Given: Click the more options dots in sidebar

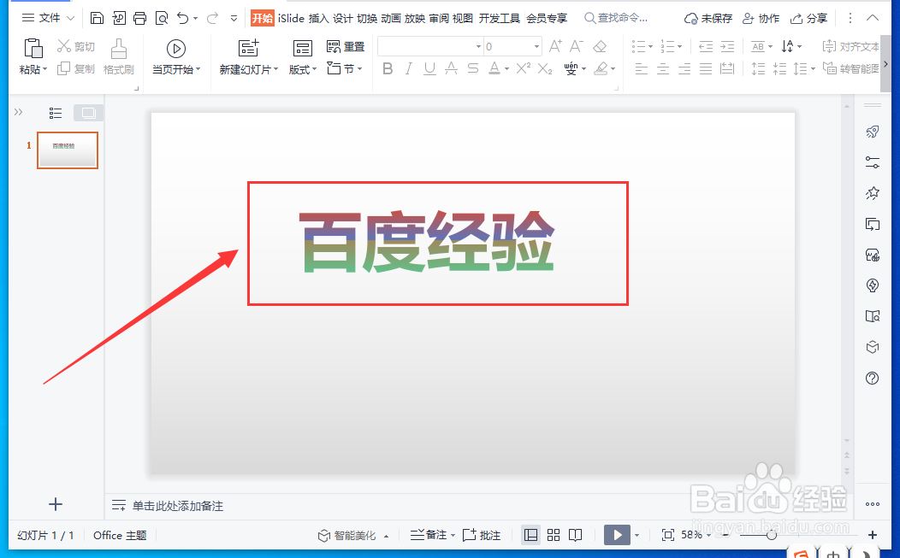Looking at the screenshot, I should 873,504.
